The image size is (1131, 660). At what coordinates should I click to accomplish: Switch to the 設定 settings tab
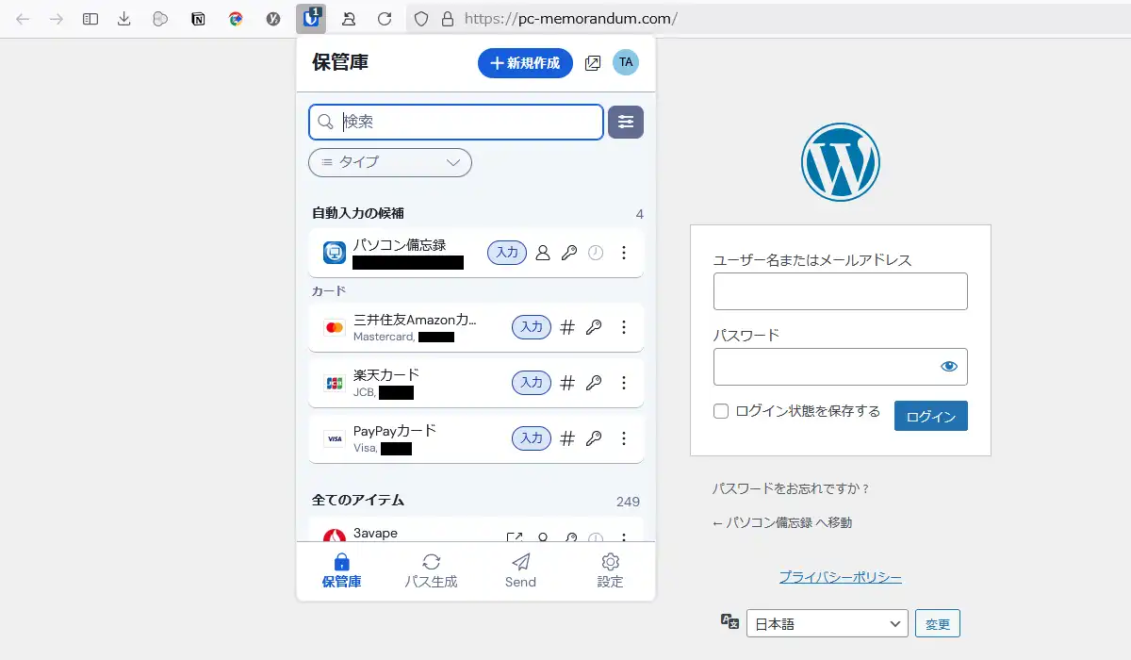point(610,571)
